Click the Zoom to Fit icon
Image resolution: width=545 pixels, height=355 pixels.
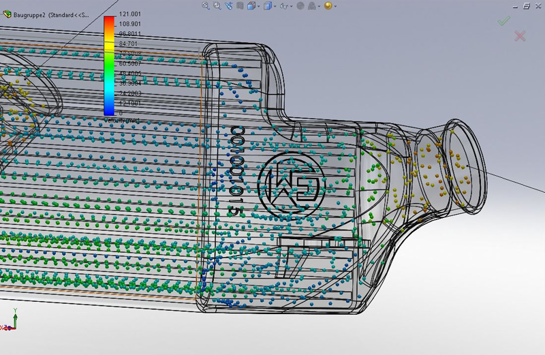click(x=206, y=5)
